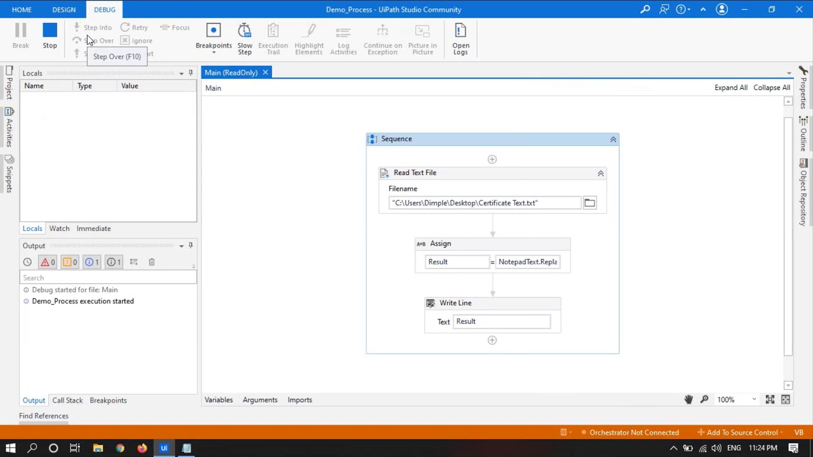The width and height of the screenshot is (813, 457).
Task: Toggle warning messages filter in Output
Action: click(x=70, y=262)
